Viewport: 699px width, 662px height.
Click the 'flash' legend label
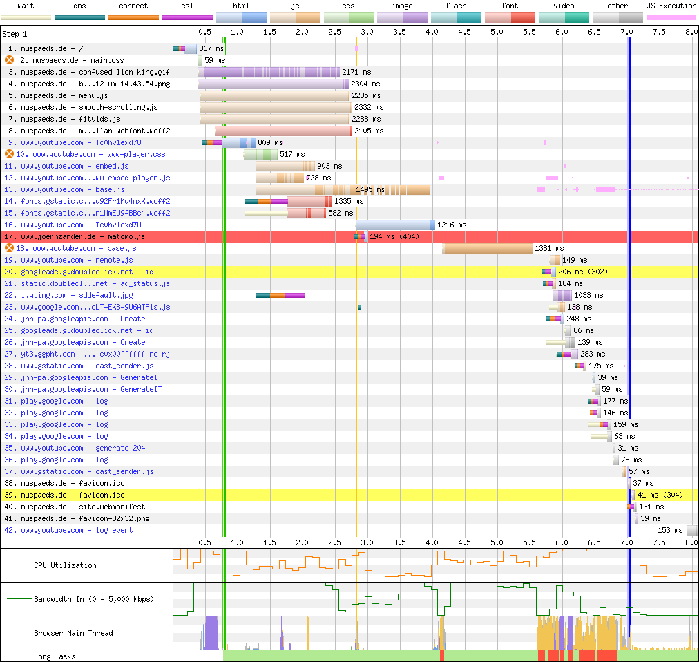[x=456, y=6]
